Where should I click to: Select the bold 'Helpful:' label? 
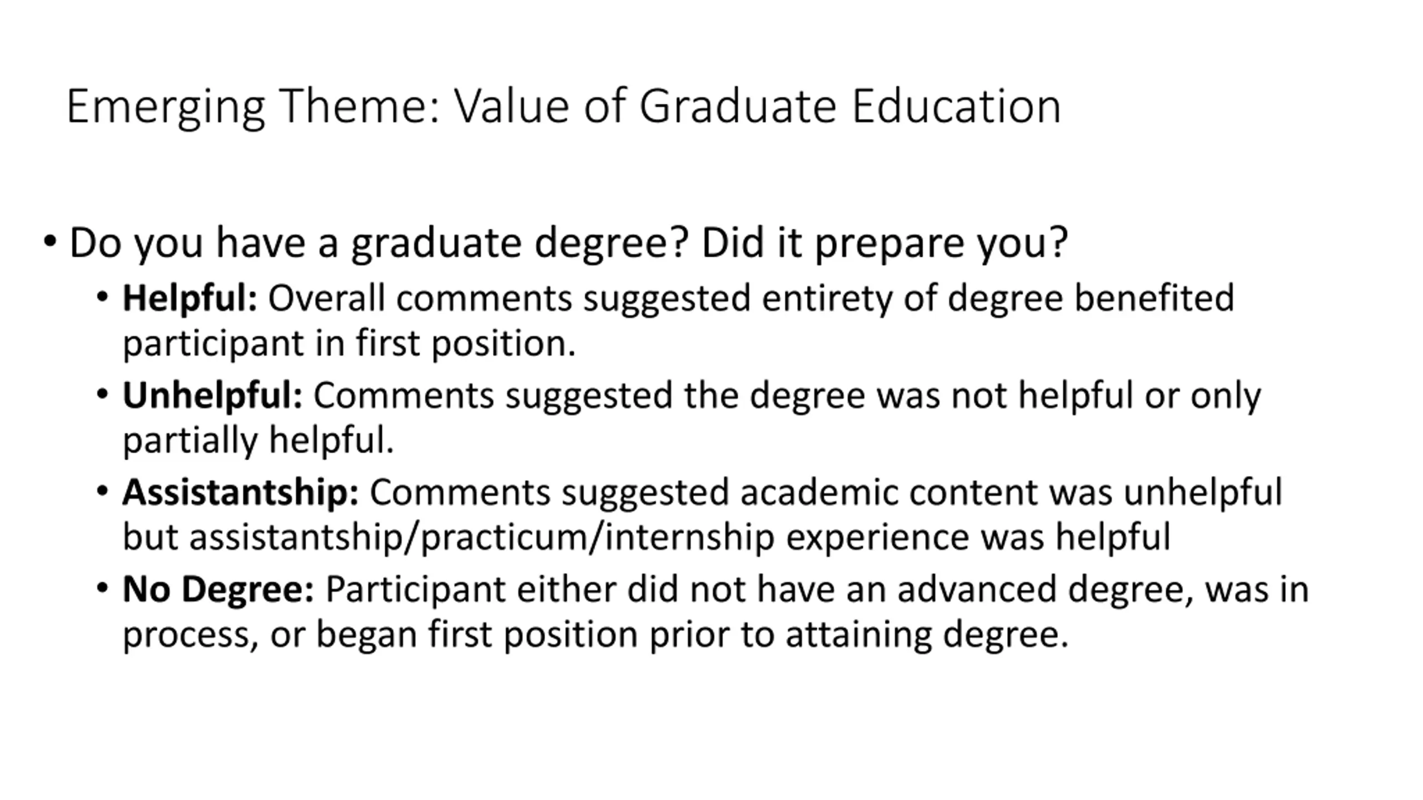[190, 298]
